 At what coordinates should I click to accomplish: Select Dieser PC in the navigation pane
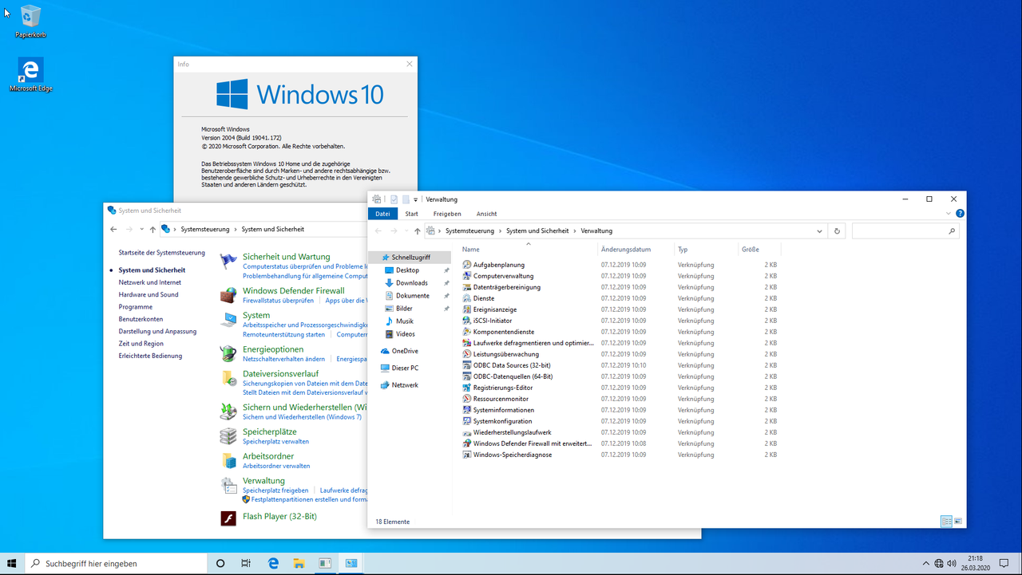405,368
